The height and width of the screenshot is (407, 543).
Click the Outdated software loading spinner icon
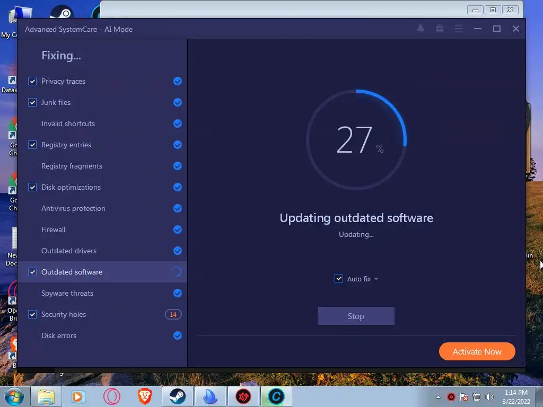177,272
